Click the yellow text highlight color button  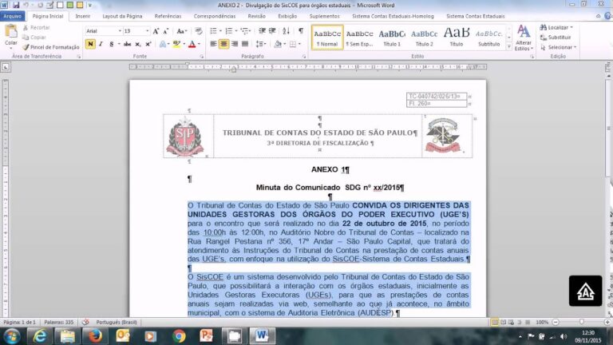point(176,44)
